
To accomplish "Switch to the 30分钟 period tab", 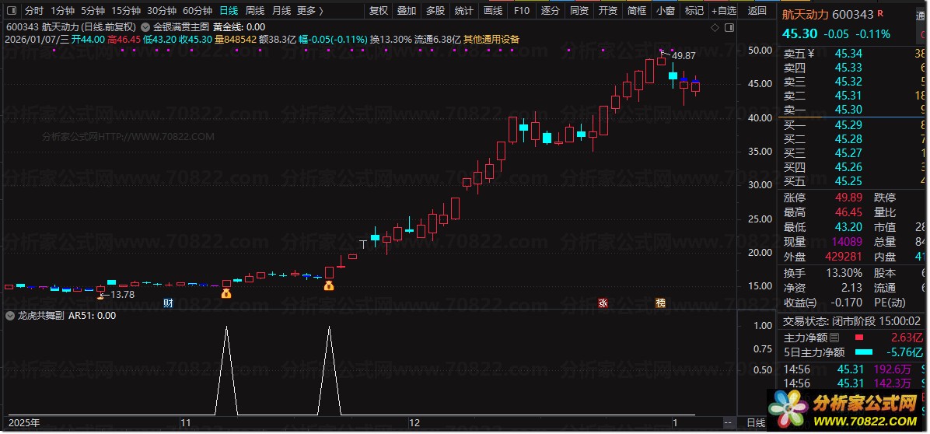I will coord(161,11).
